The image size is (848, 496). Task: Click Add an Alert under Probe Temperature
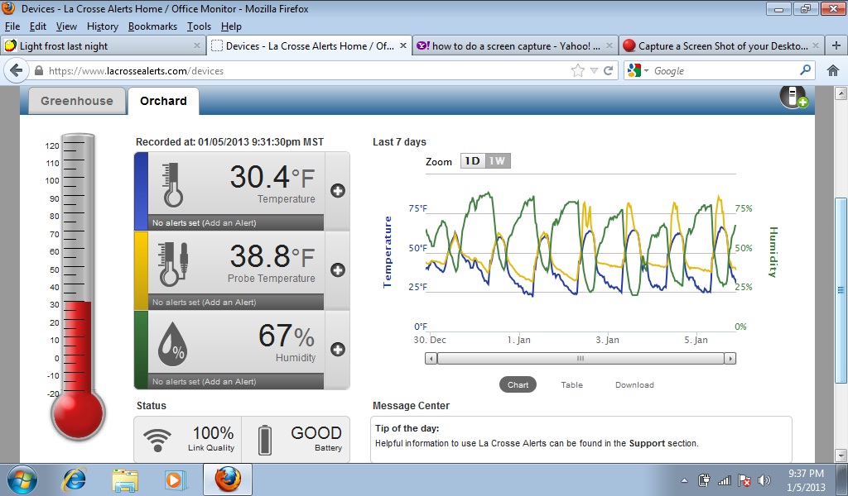[x=229, y=303]
